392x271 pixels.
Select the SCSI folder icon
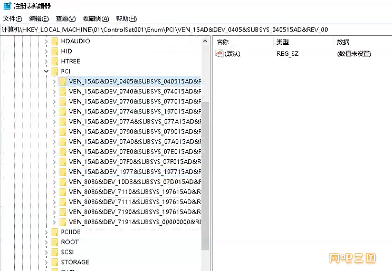coord(55,252)
